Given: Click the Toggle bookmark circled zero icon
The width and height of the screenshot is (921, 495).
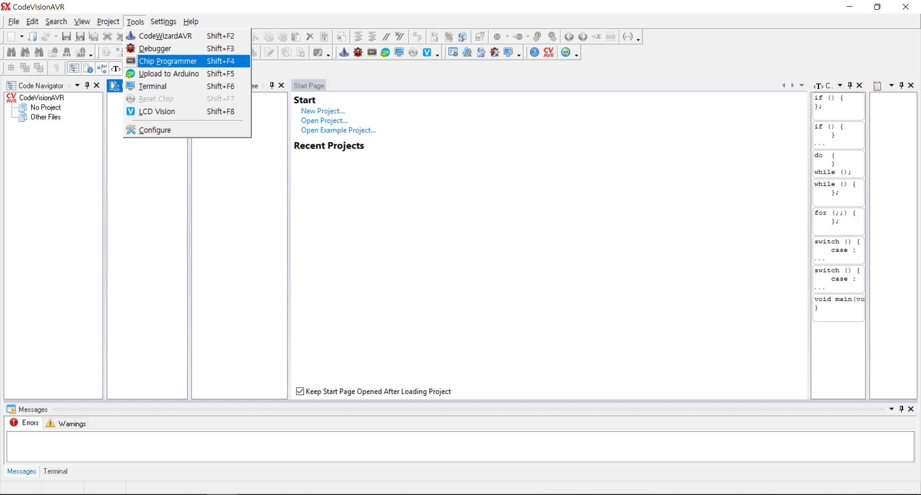Looking at the screenshot, I should coord(497,36).
